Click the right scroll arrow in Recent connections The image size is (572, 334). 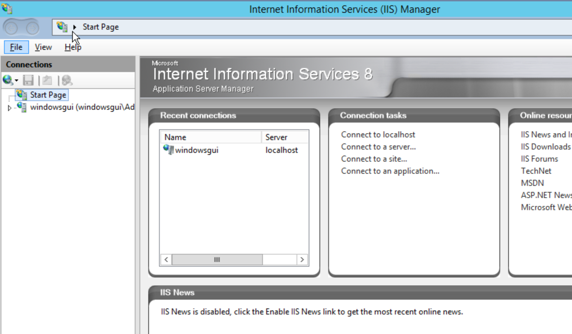[x=302, y=259]
